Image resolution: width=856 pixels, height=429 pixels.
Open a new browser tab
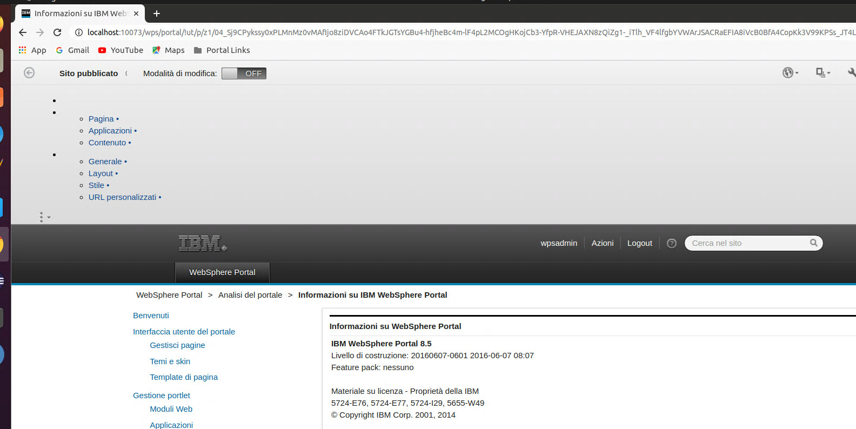click(x=157, y=14)
